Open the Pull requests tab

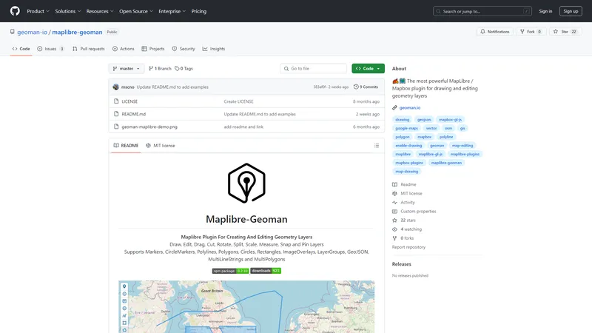89,49
